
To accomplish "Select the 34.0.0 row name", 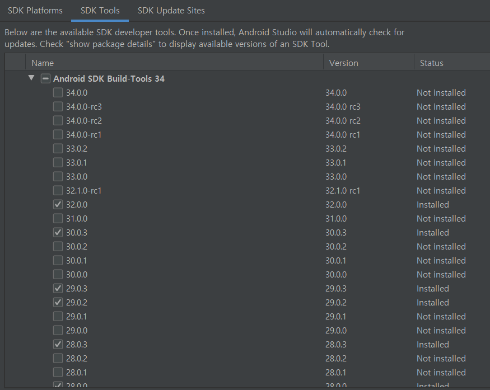I will pos(77,93).
